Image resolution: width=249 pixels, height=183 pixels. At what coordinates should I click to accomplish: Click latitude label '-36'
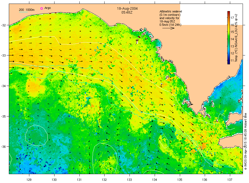(3, 147)
